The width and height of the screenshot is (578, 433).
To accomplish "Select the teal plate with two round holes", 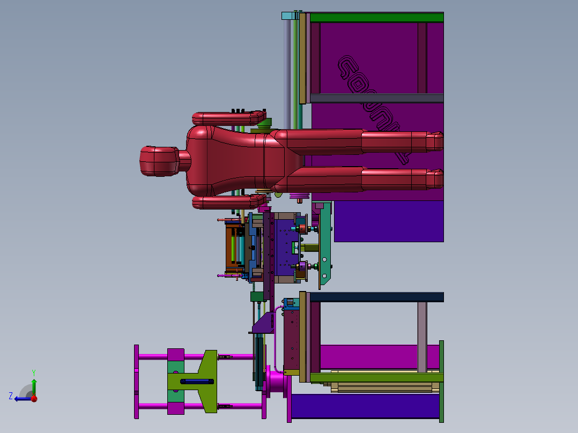I will (x=325, y=245).
